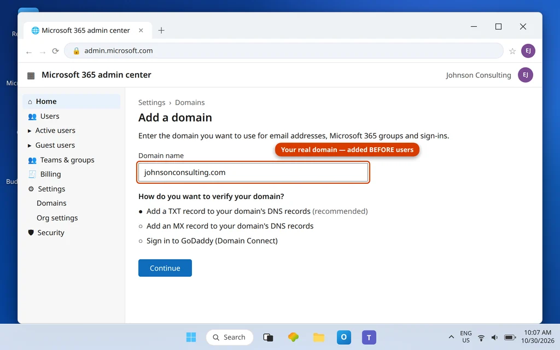Click the padlock site info icon

76,51
